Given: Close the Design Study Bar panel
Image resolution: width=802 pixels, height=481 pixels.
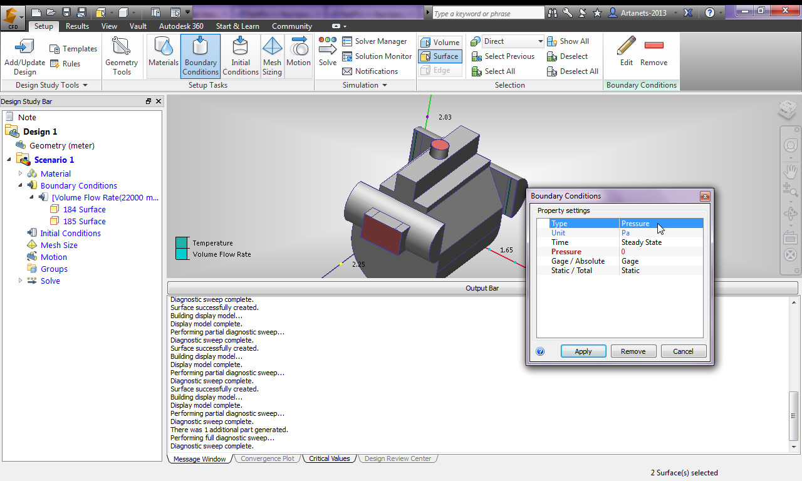Looking at the screenshot, I should click(x=159, y=101).
